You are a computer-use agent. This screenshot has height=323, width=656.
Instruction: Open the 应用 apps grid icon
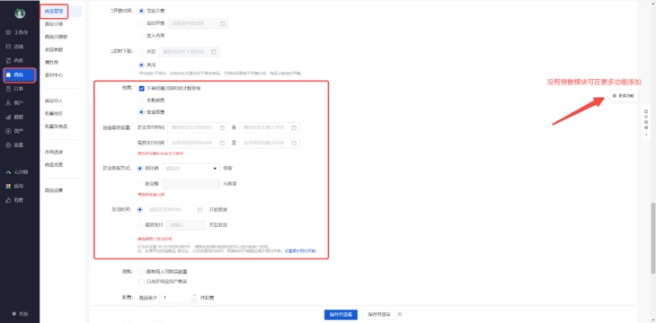(x=8, y=186)
